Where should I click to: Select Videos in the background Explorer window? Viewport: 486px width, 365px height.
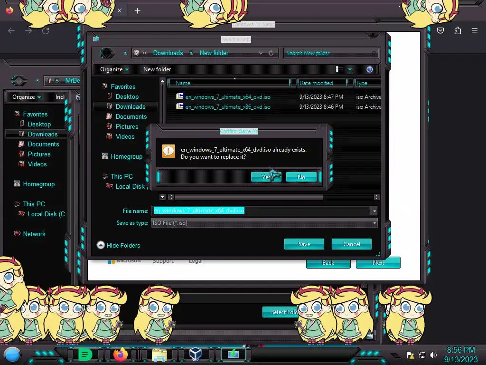tap(37, 164)
